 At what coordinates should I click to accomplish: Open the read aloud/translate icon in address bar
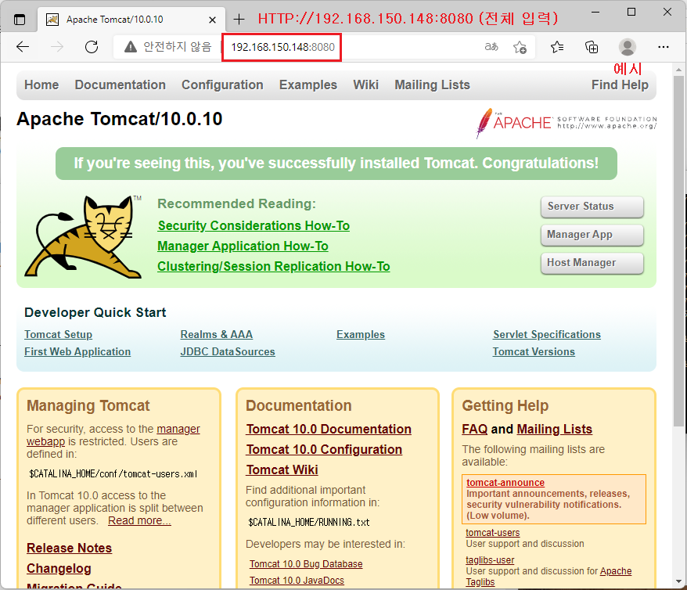491,47
